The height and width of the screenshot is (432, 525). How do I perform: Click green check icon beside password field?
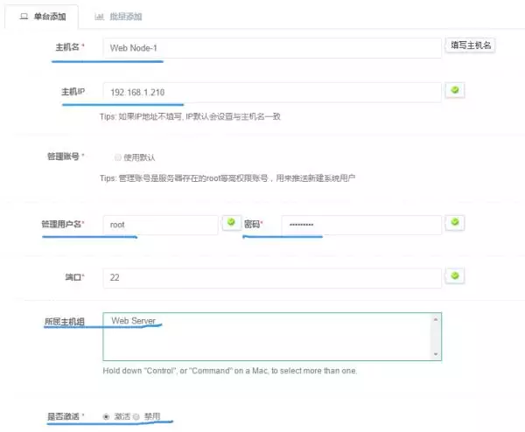pyautogui.click(x=455, y=222)
